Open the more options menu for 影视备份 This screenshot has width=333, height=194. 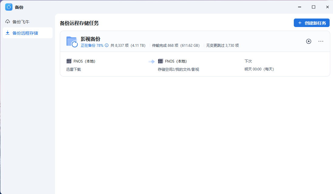point(321,41)
